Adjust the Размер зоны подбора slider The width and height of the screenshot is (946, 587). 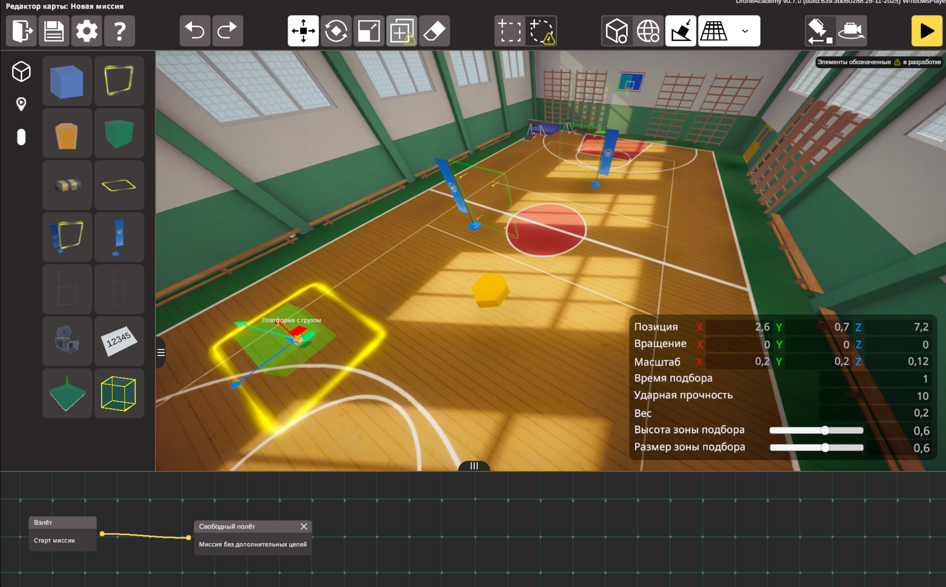coord(816,448)
